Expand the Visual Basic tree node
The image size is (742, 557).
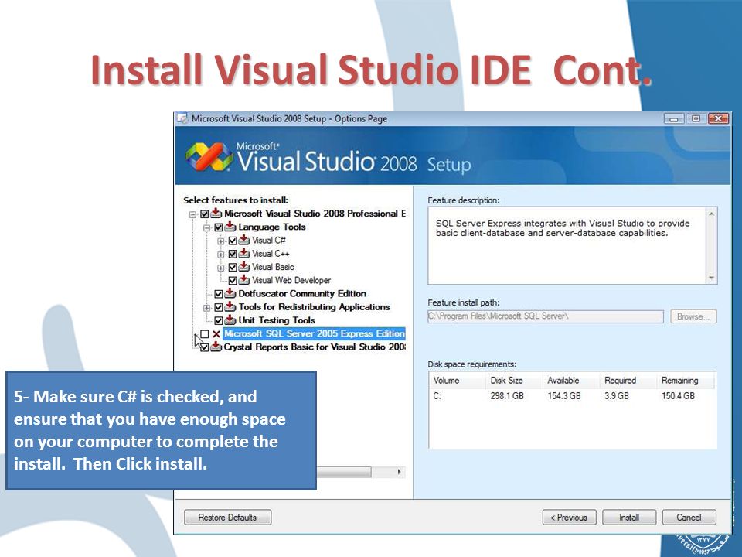coord(220,268)
